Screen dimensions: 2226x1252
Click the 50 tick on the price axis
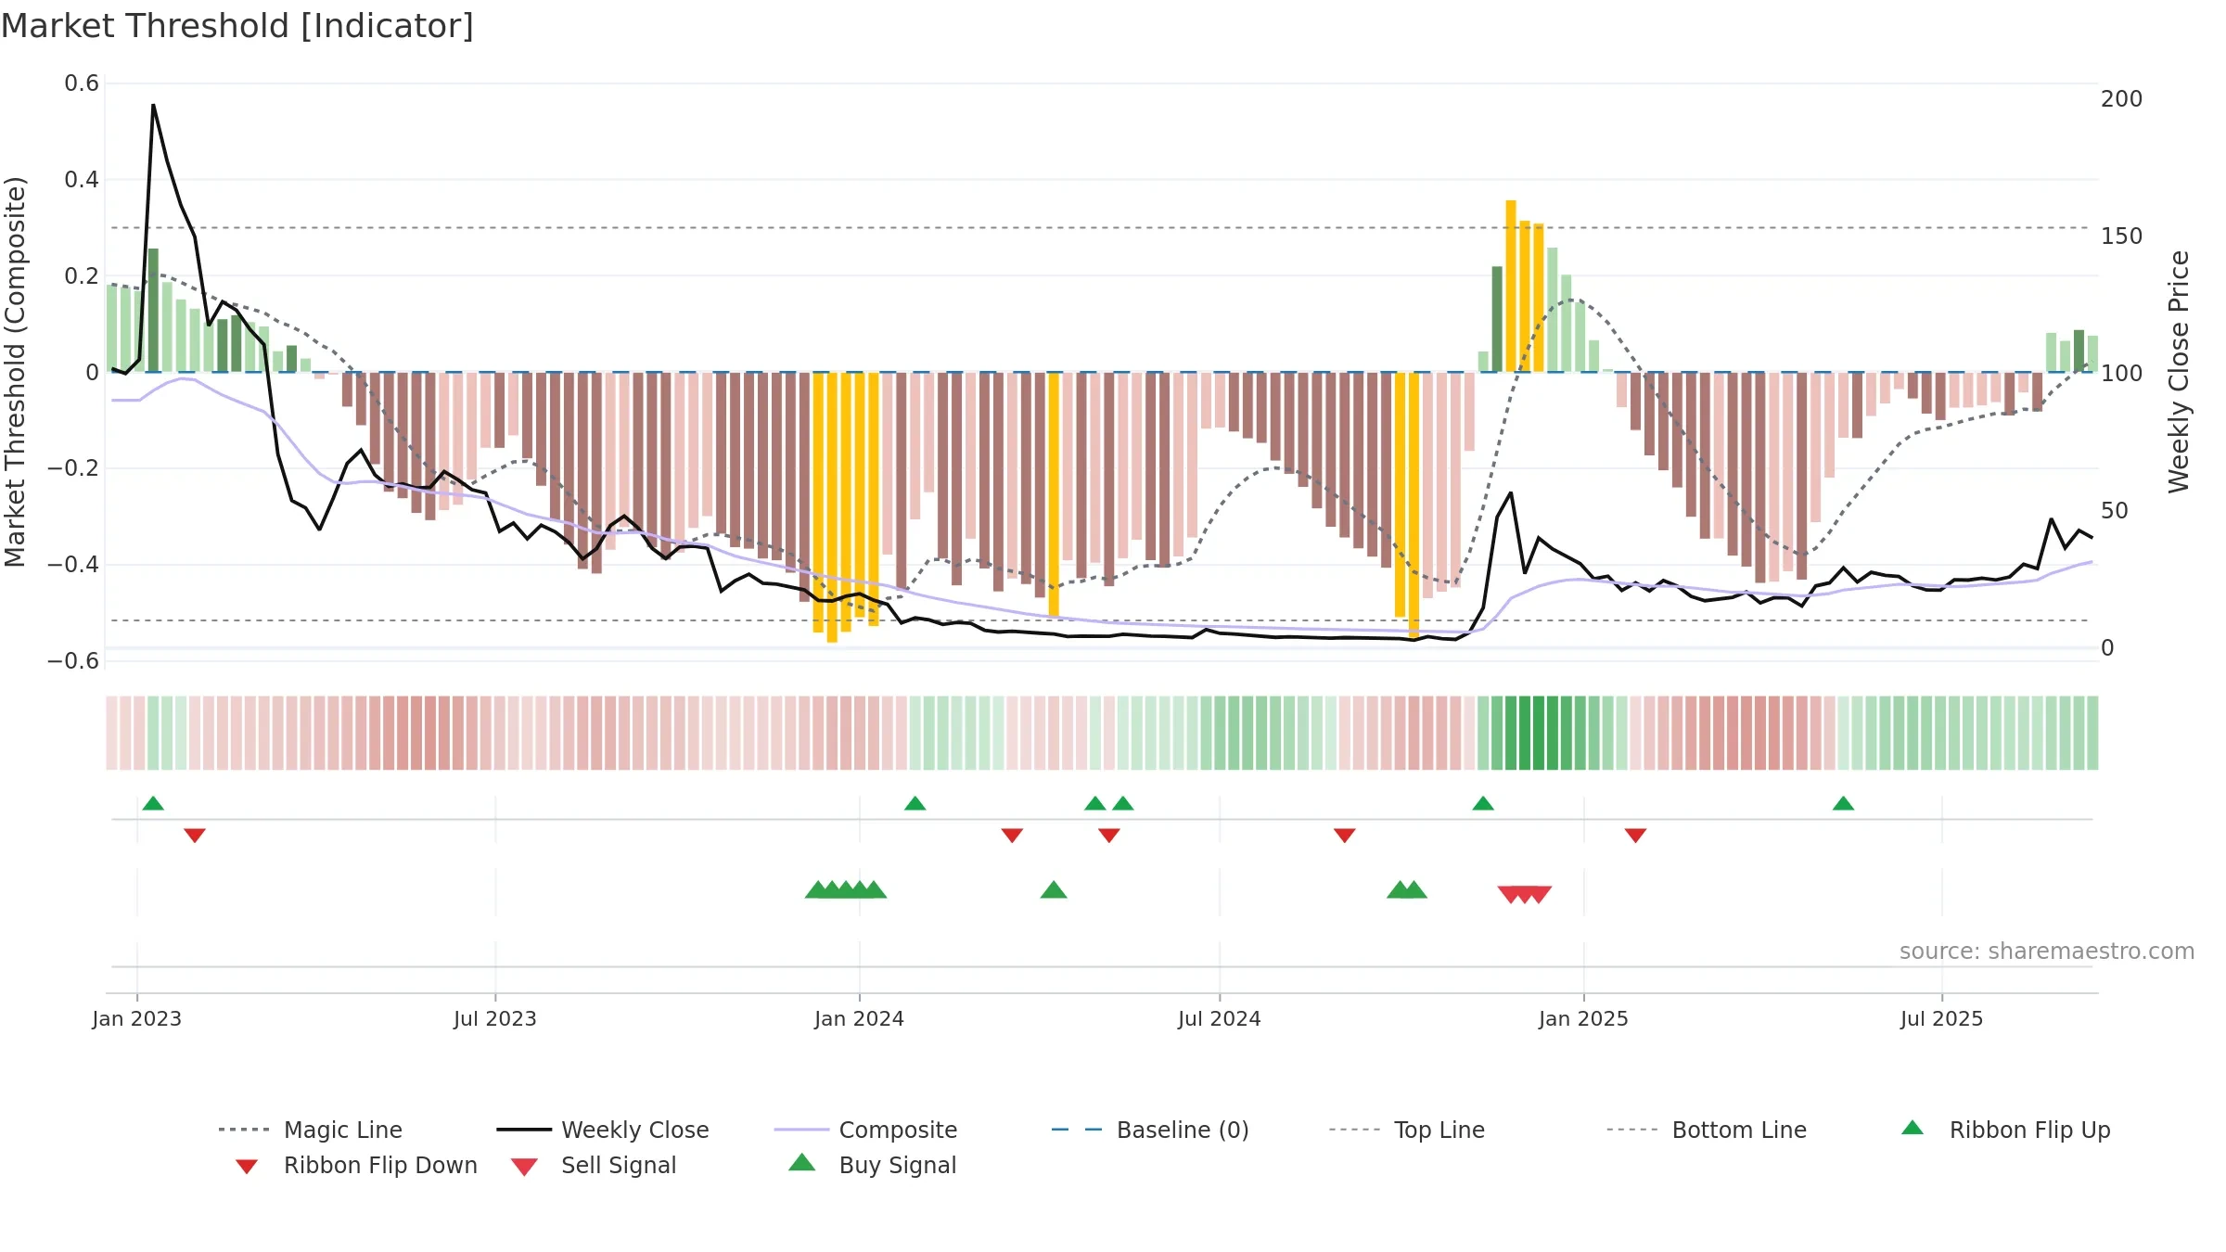coord(2115,510)
